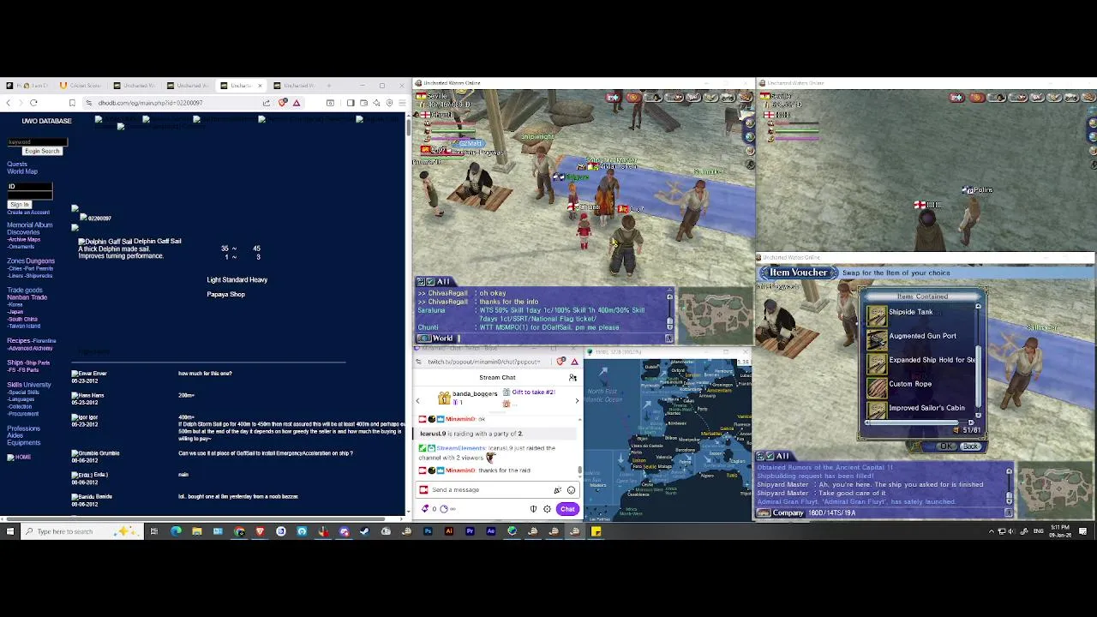Click the Brave rewards triangle icon
Viewport: 1097px width, 617px height.
click(297, 103)
